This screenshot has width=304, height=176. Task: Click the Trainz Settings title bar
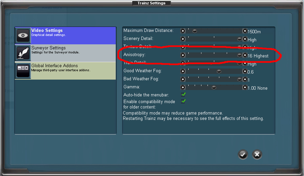(x=151, y=3)
